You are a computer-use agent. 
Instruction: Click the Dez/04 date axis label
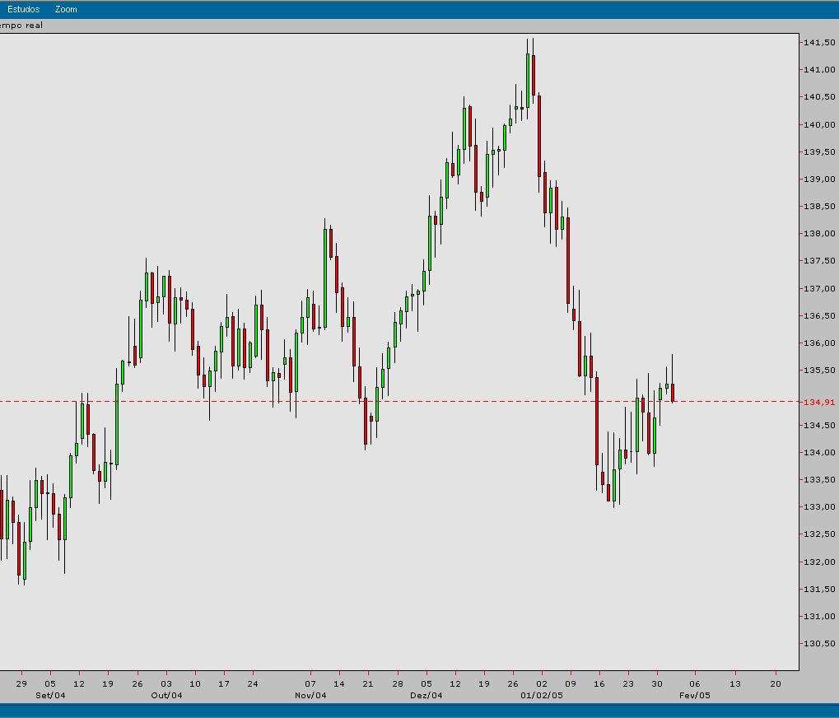point(426,694)
